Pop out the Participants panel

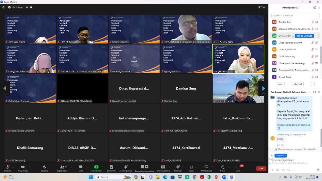click(314, 8)
